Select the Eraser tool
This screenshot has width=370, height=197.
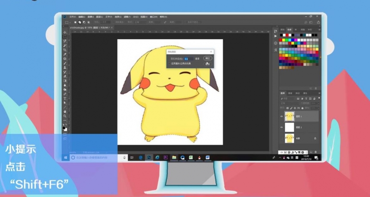point(65,77)
